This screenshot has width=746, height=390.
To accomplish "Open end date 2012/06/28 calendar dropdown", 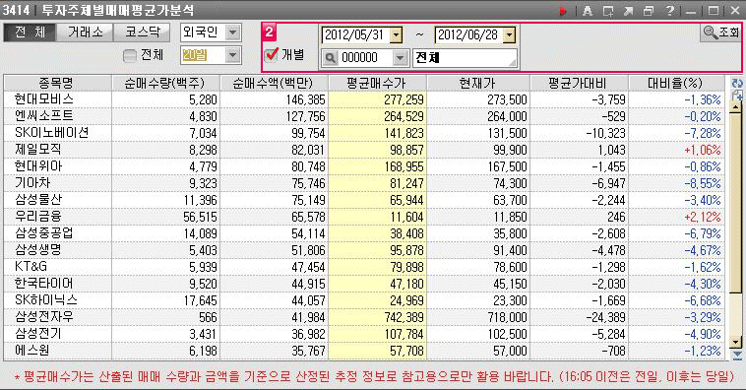I will [509, 34].
